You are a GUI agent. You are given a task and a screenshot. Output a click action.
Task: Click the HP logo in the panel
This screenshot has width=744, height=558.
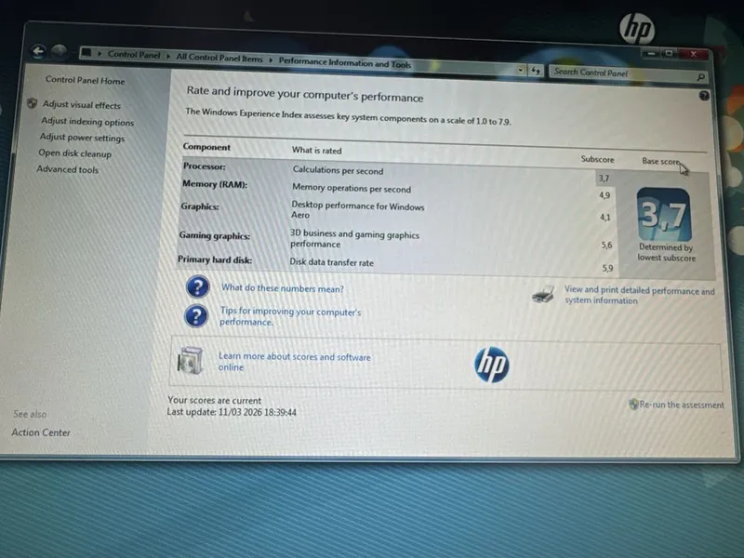click(492, 365)
